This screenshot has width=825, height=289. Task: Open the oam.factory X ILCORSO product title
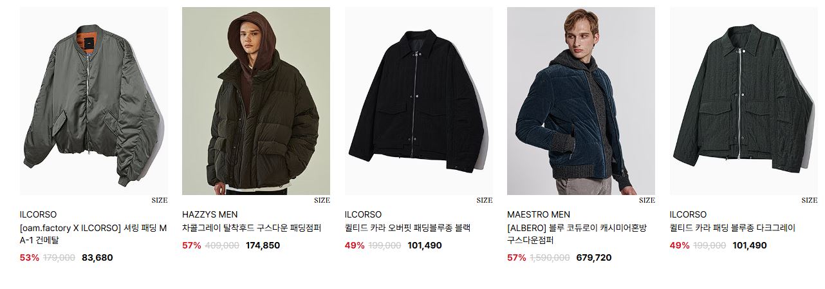tap(93, 234)
